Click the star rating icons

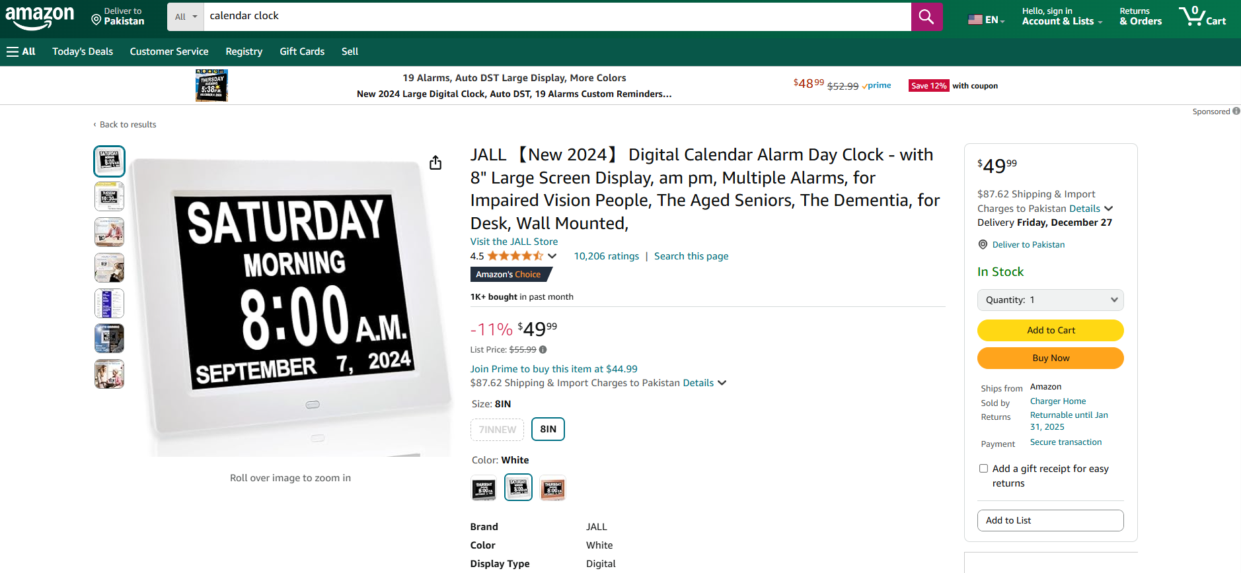(515, 256)
